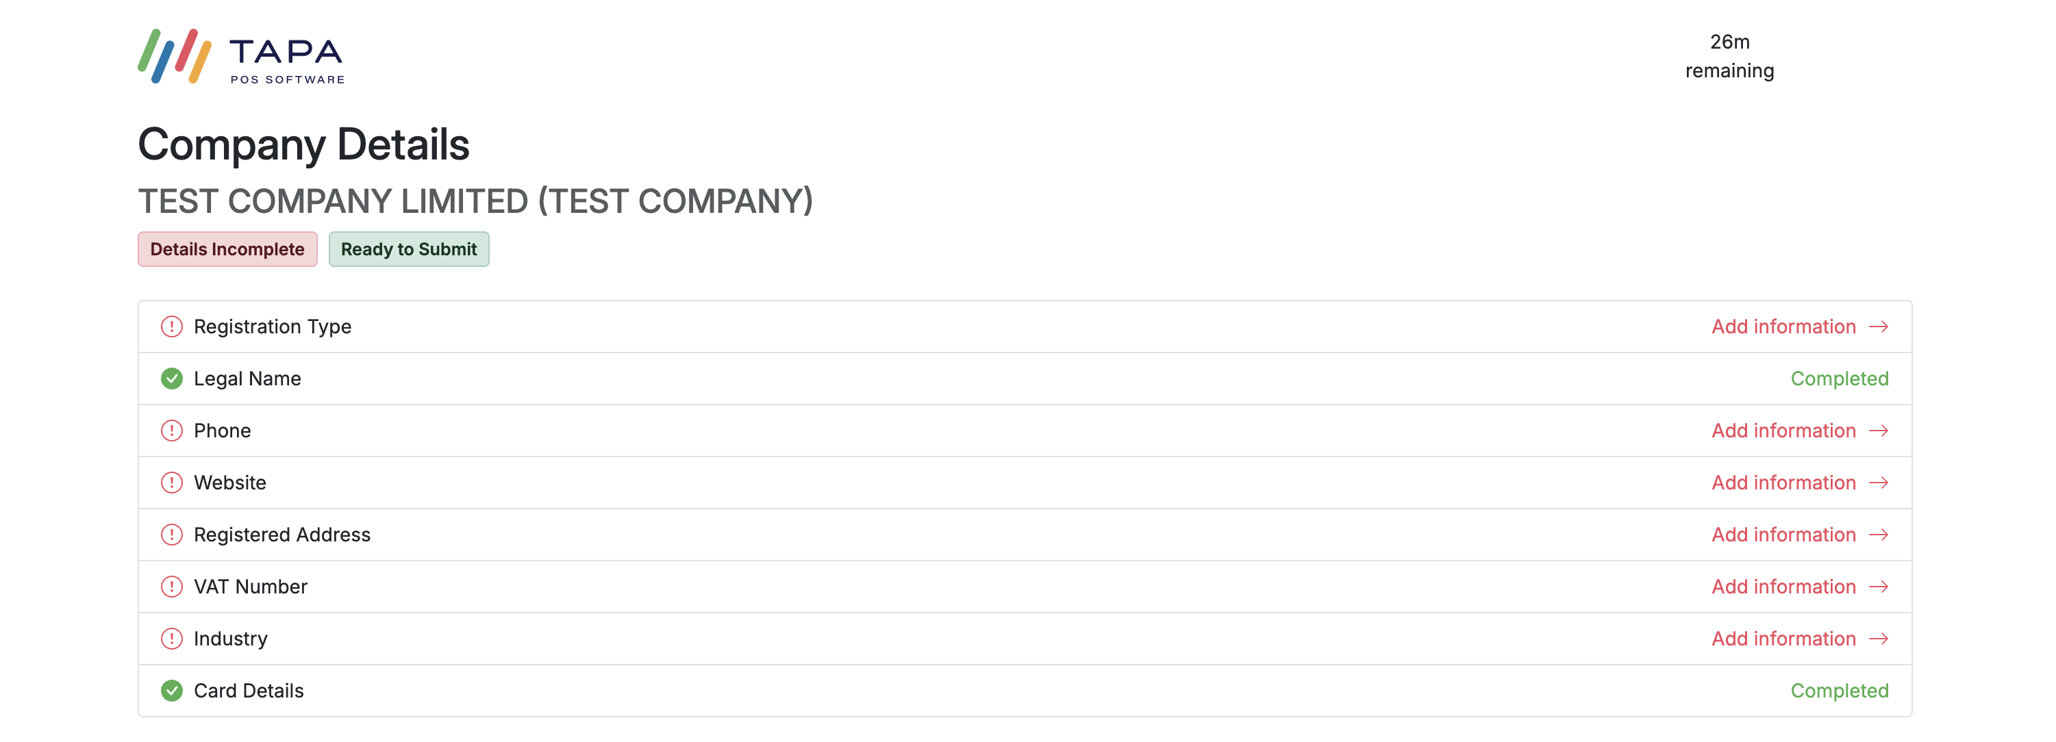Click the Completed status for Legal Name

[x=1840, y=378]
